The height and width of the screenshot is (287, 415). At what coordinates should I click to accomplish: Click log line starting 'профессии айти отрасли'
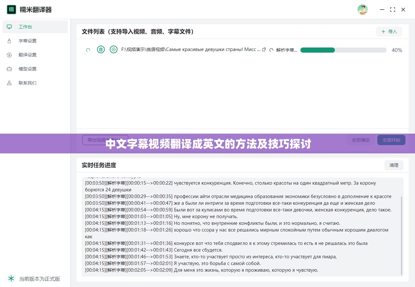(x=238, y=196)
